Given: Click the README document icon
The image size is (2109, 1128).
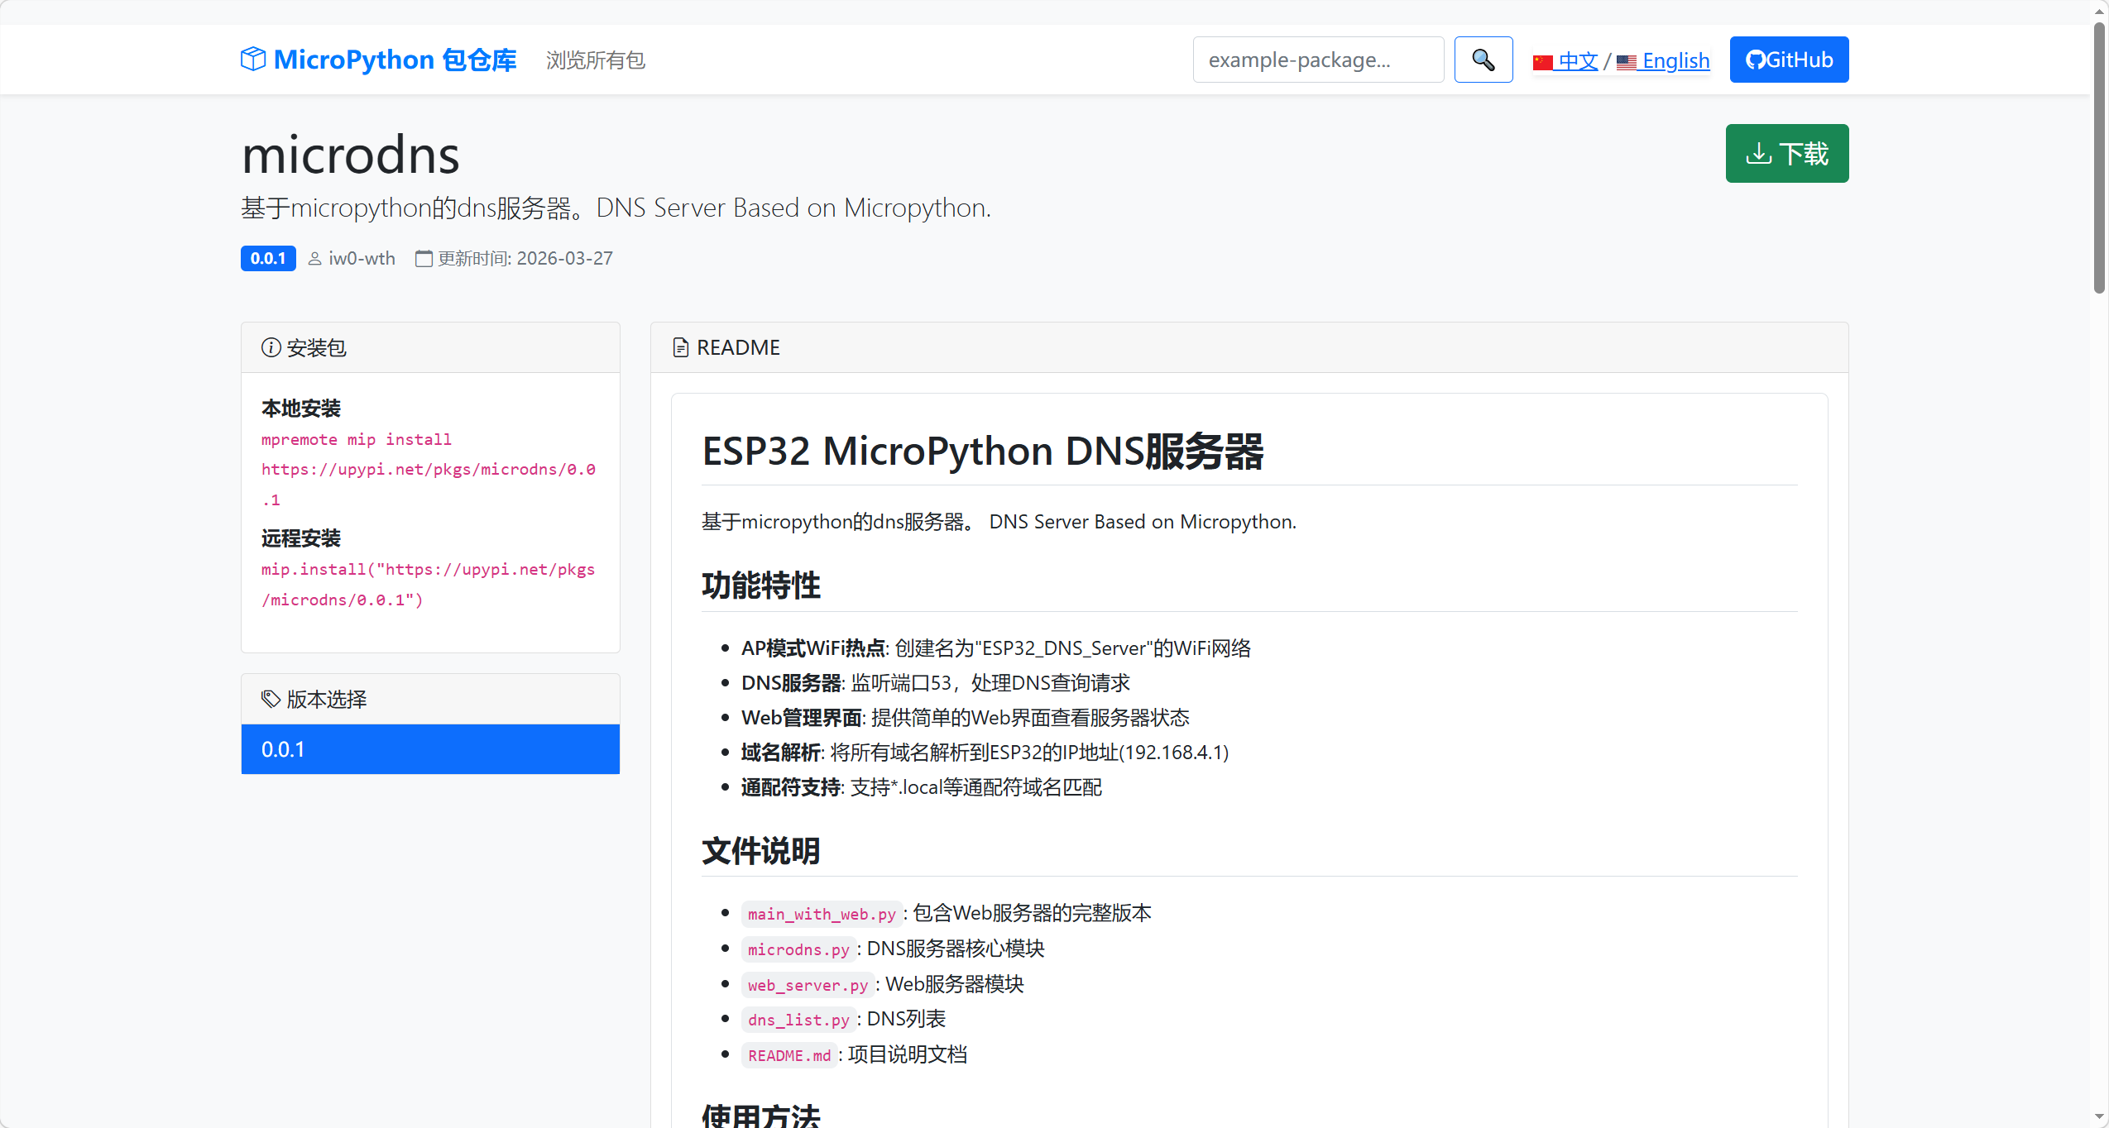Looking at the screenshot, I should pyautogui.click(x=680, y=347).
